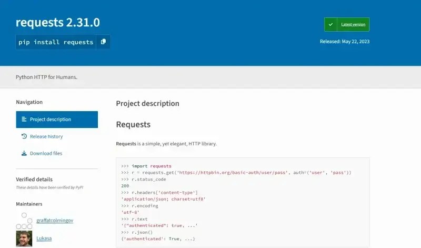
Task: Click the pip install requests command text
Action: pos(56,42)
